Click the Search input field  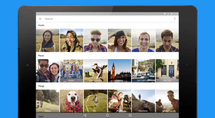(x=108, y=19)
